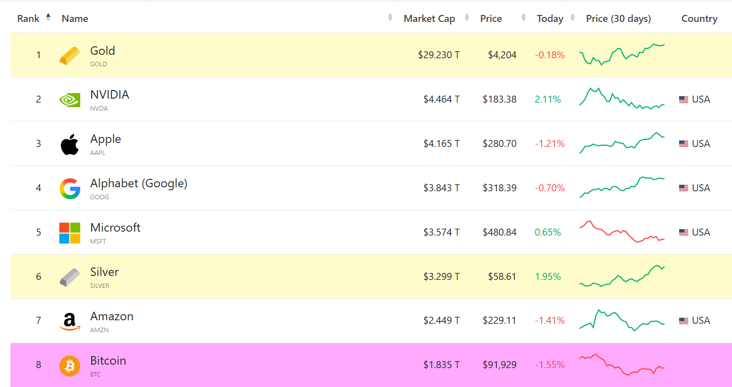Sort the table by Rank column
Image resolution: width=732 pixels, height=387 pixels.
pyautogui.click(x=28, y=18)
